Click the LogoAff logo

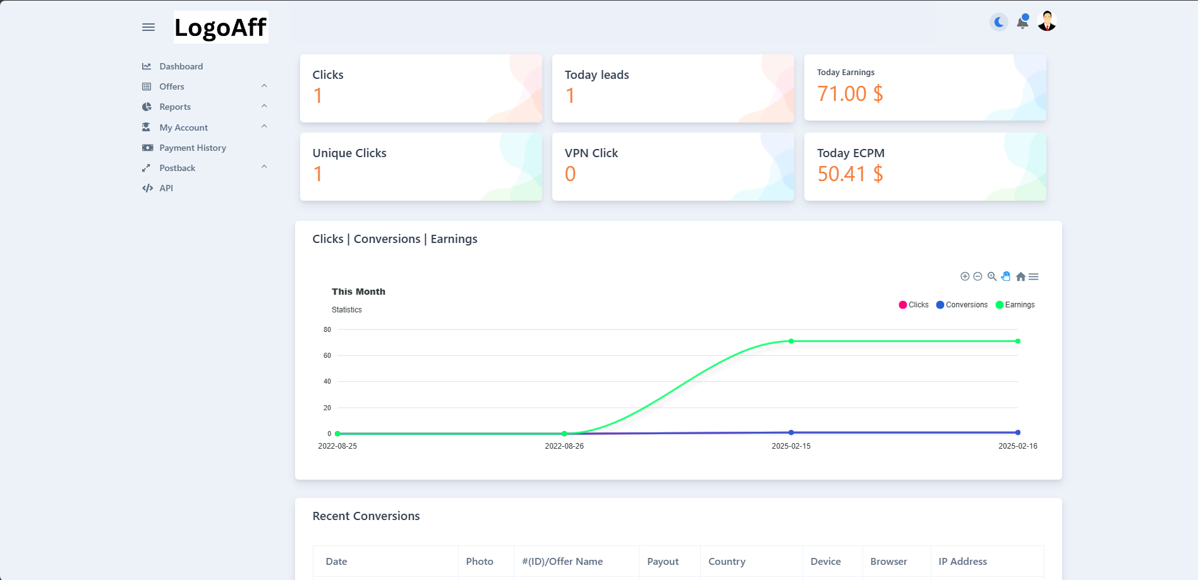coord(221,27)
